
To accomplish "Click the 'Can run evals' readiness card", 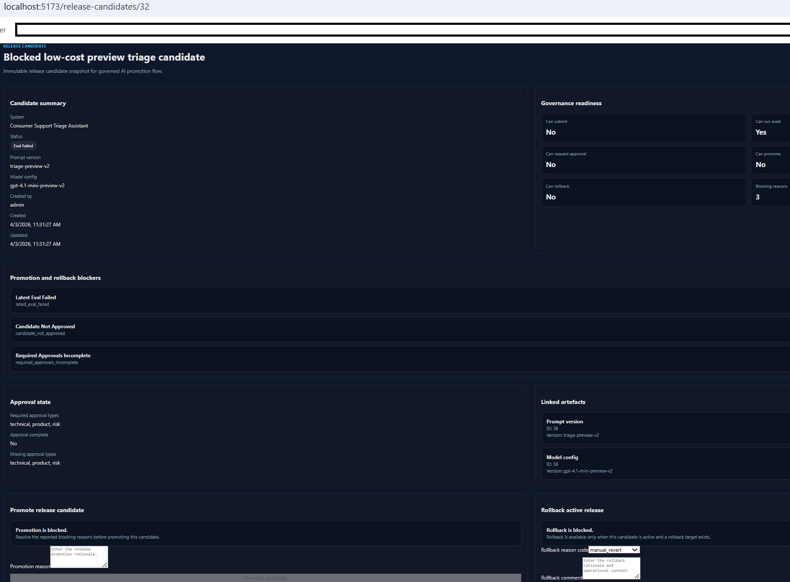I will click(770, 128).
